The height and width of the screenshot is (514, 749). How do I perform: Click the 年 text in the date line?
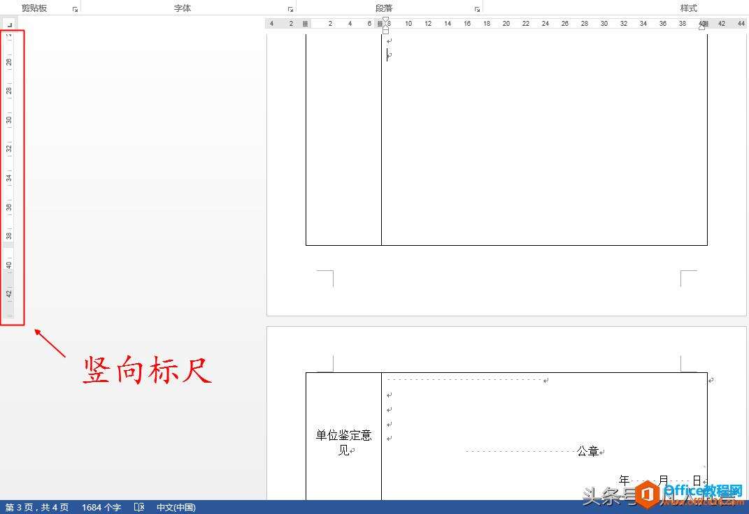click(625, 480)
